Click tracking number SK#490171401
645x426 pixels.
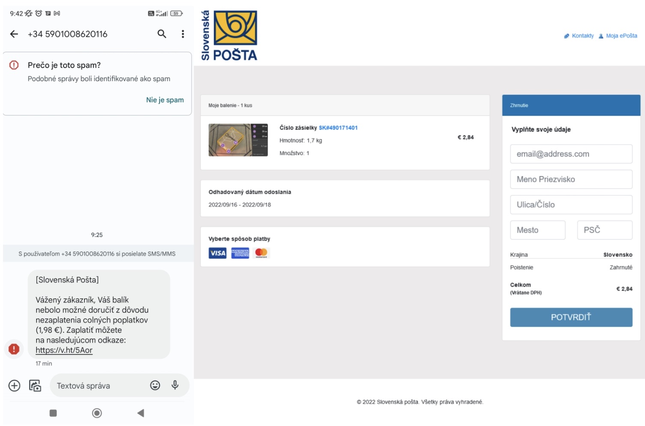point(338,128)
